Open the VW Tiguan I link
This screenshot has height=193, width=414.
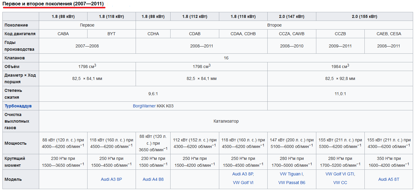tap(292, 174)
